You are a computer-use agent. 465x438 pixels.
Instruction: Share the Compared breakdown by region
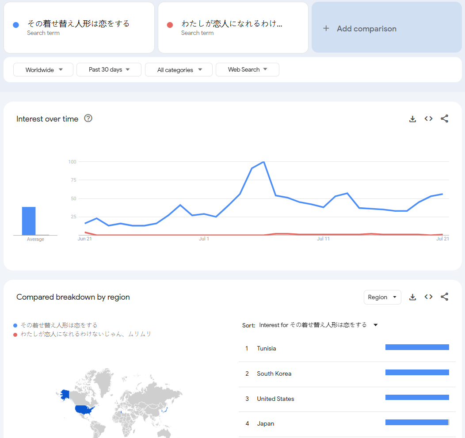444,297
